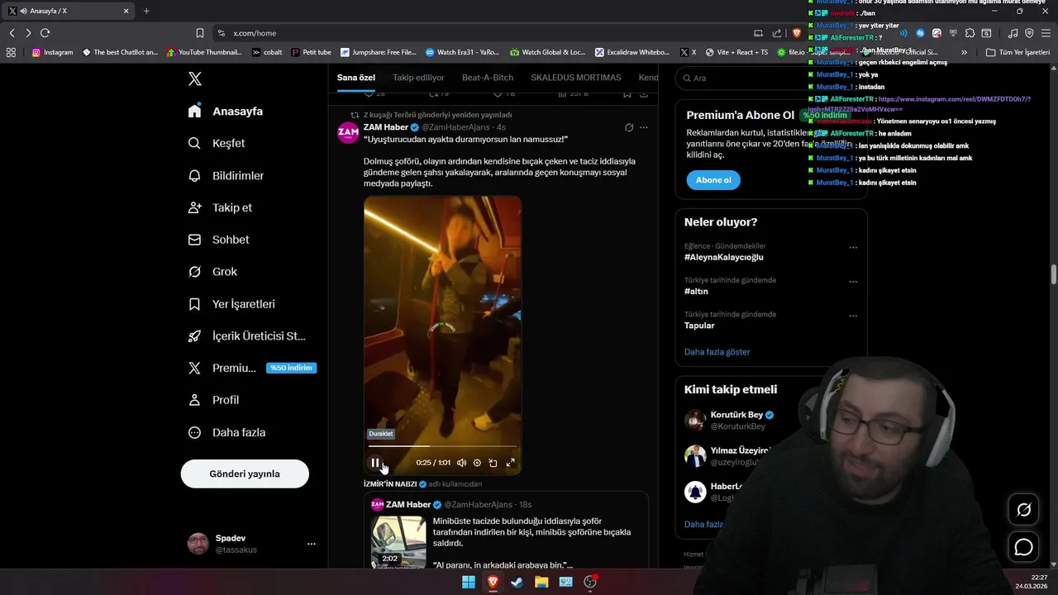Open Bildirimler notifications
Viewport: 1058px width, 595px height.
(226, 175)
